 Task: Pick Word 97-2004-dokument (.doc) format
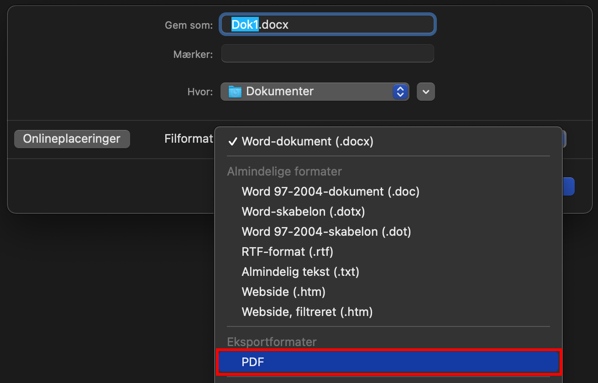pos(330,191)
